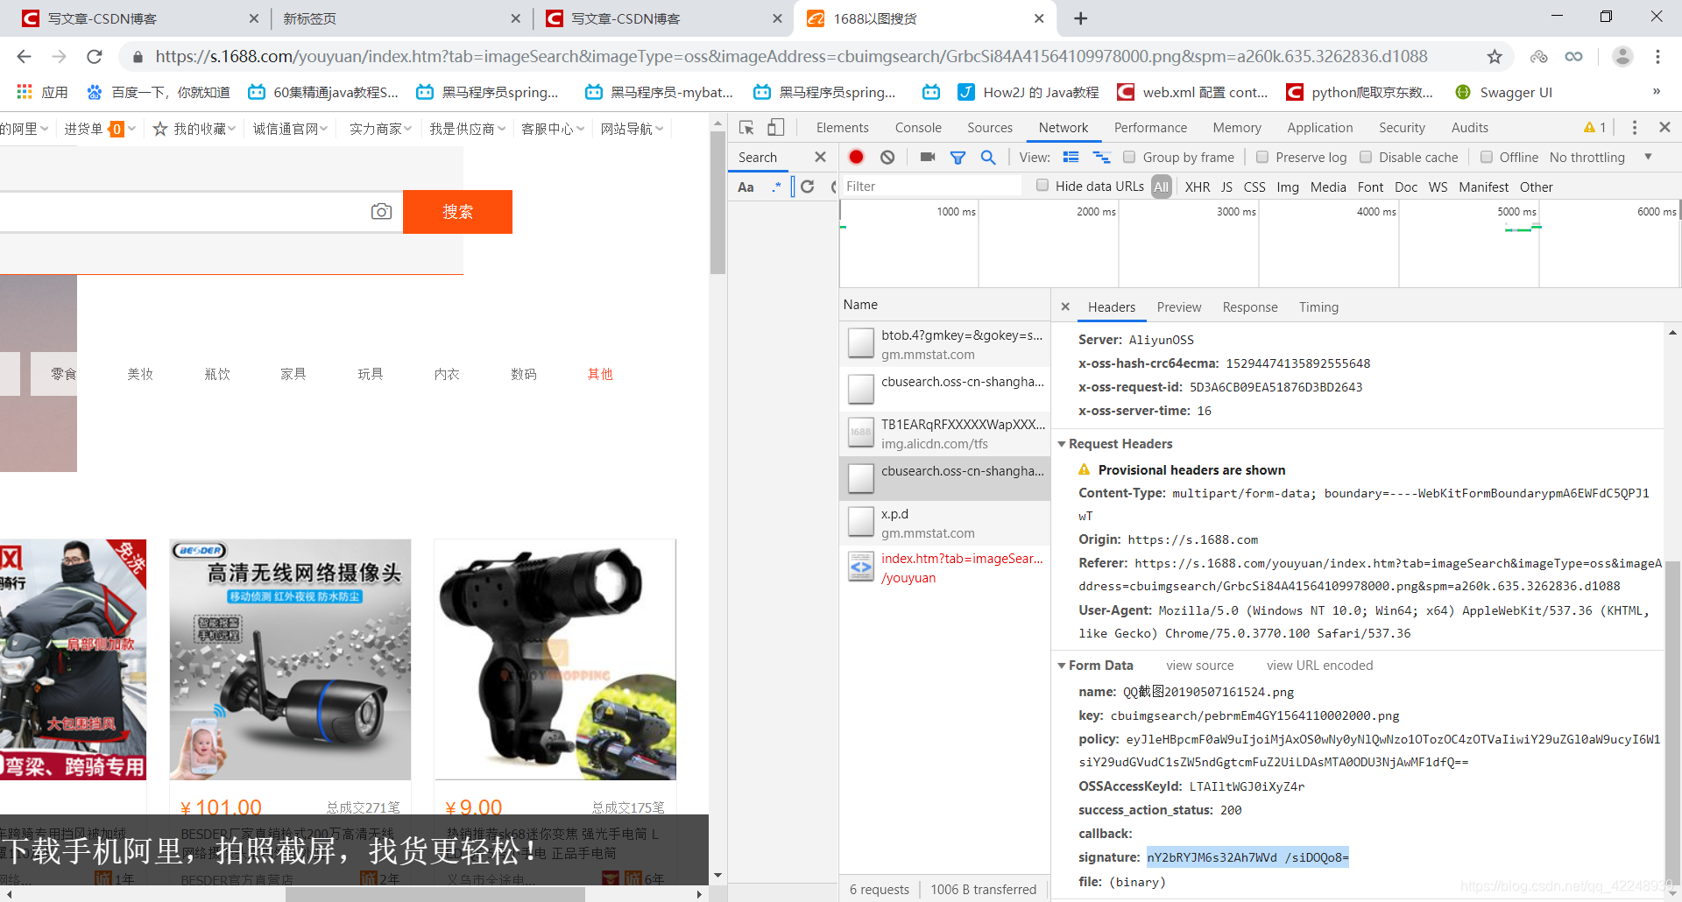Click view URL encoded link
This screenshot has width=1682, height=902.
coord(1319,666)
